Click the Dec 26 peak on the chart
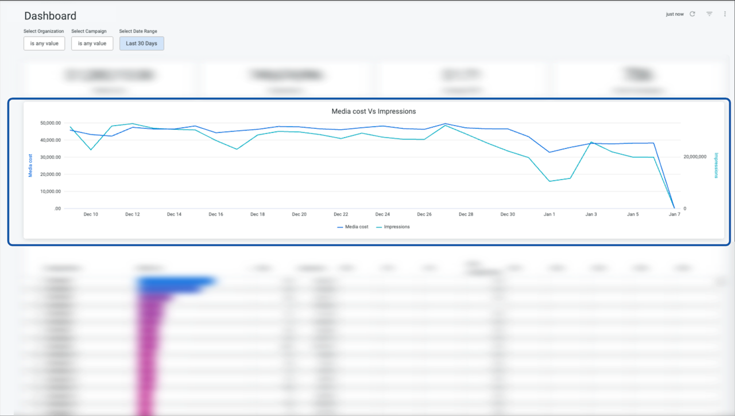The image size is (735, 416). point(445,123)
